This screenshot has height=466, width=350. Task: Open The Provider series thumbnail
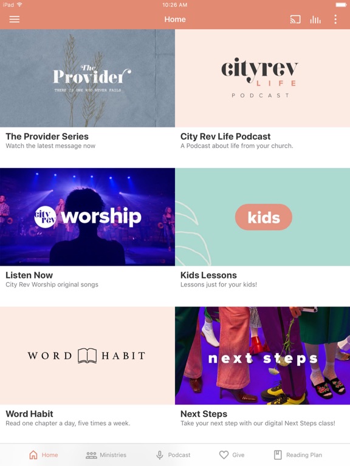coord(87,78)
